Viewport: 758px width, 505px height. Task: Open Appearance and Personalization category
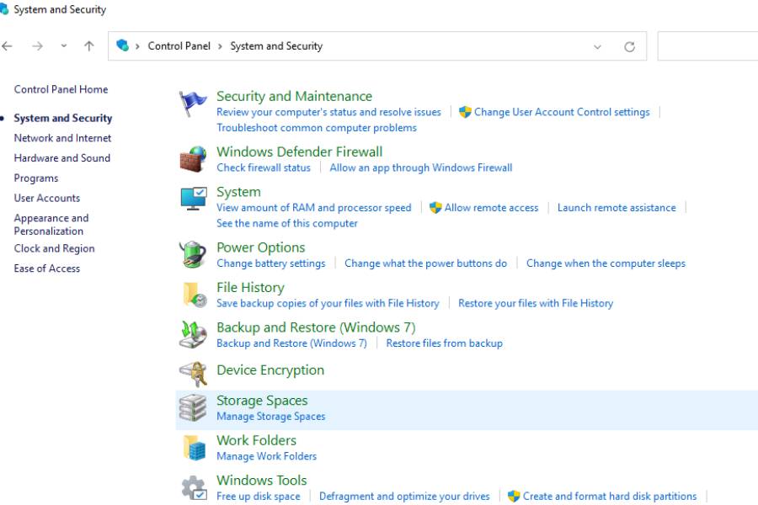[51, 225]
